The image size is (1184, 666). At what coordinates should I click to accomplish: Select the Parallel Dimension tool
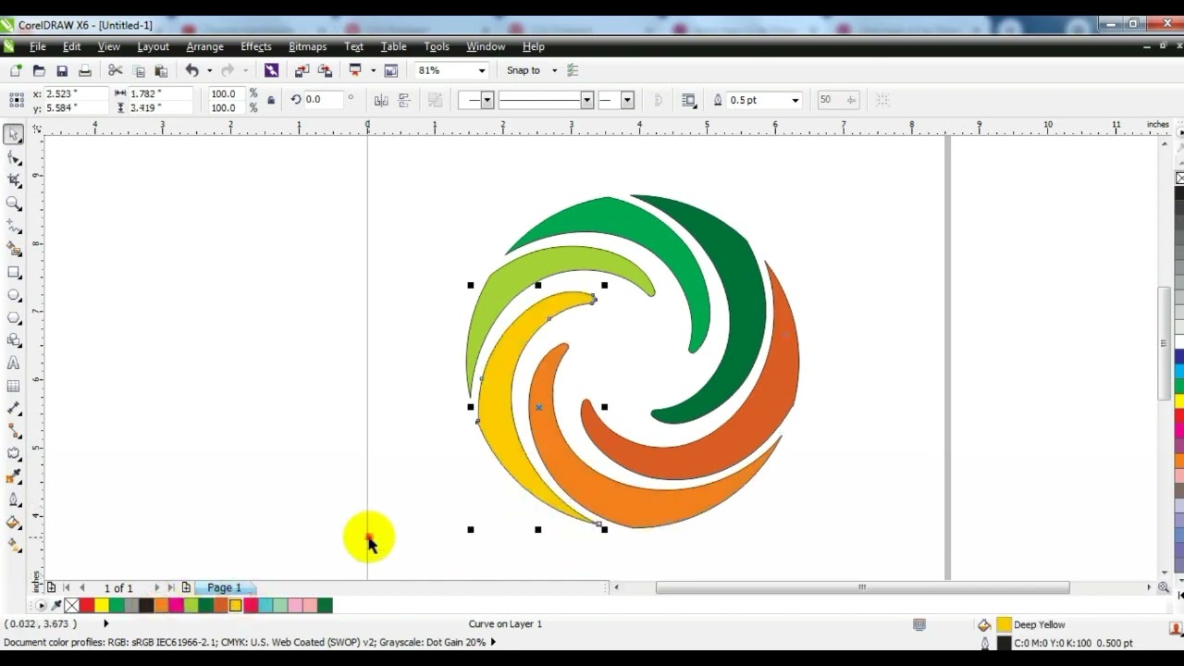14,409
